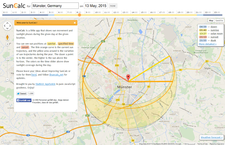The width and height of the screenshot is (225, 145).
Task: Click the date field 13 May, 2015
Action: [96, 6]
